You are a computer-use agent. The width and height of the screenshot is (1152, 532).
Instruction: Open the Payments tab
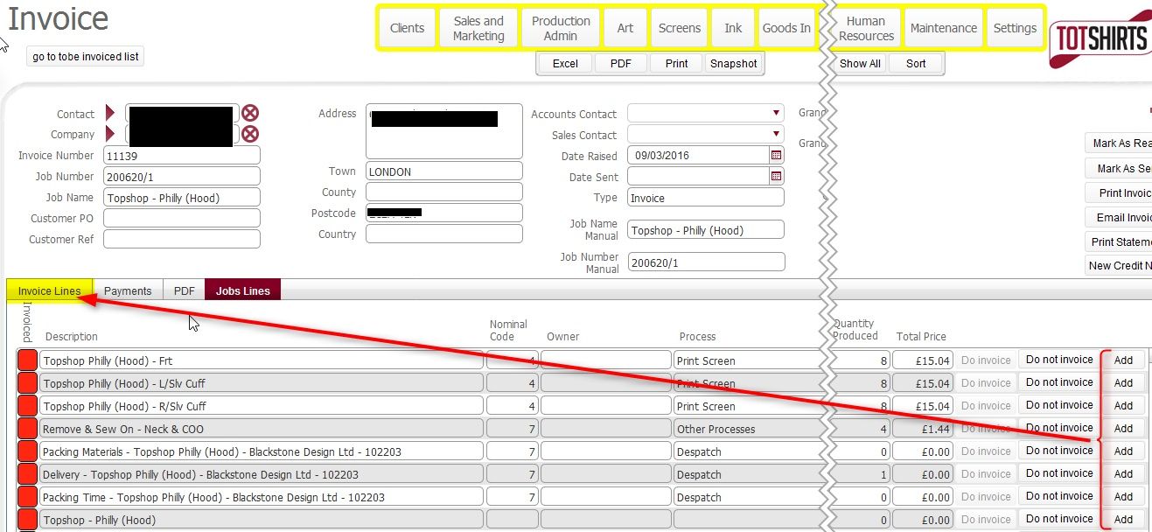(128, 291)
